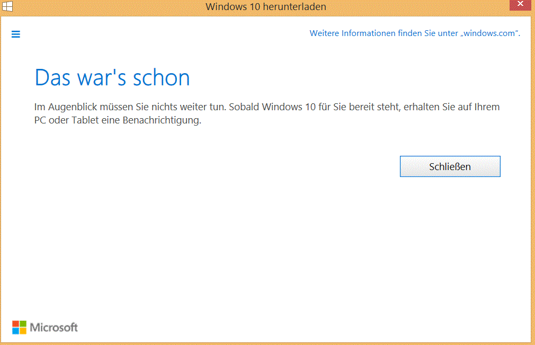Click the 'Windows 10 herunterladen' title text
Screen dimensions: 535x345
(x=266, y=6)
